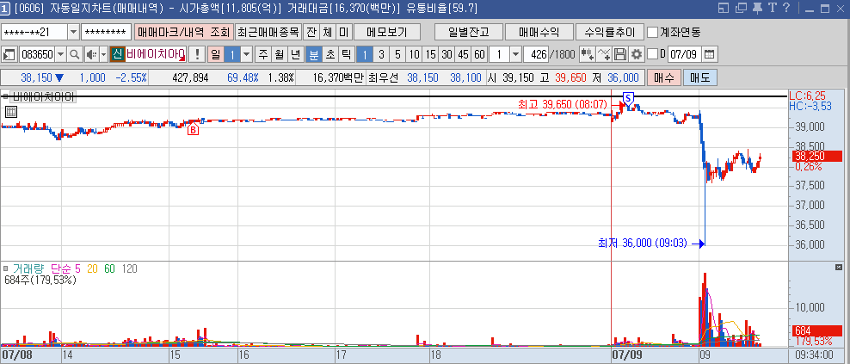Click the 미 button
Screen dimensions: 850x364
click(343, 32)
